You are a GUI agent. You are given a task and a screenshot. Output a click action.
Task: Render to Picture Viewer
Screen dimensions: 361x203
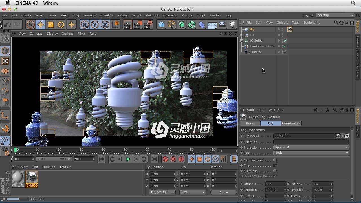[138, 25]
